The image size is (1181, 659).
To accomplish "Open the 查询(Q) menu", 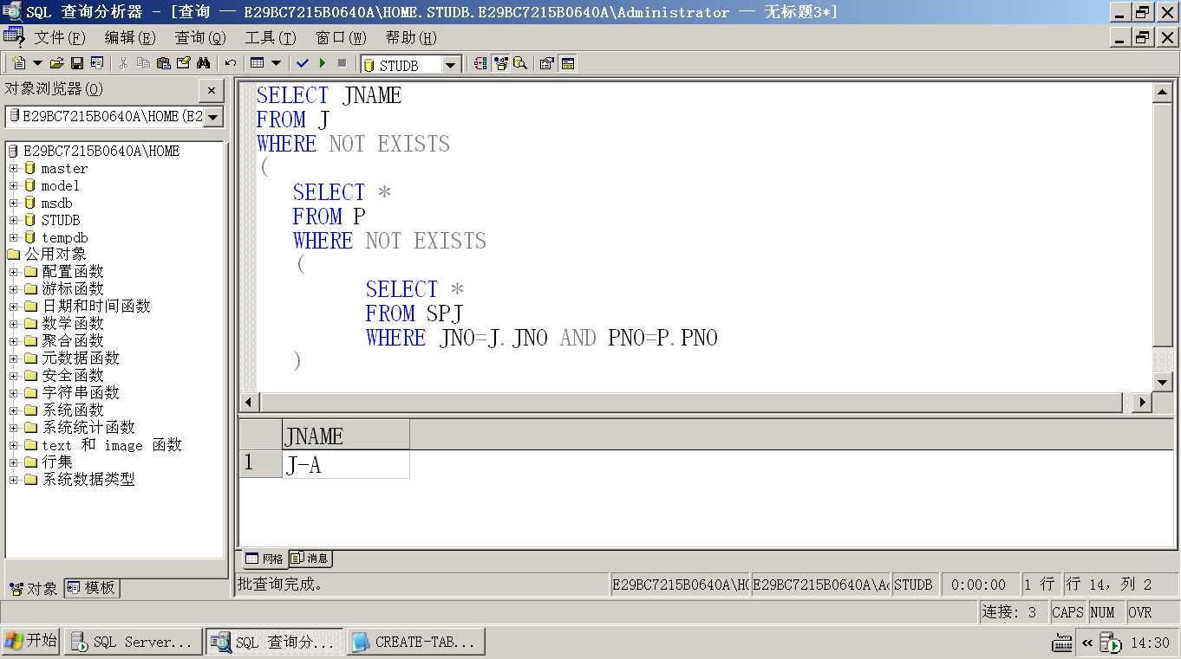I will pos(200,38).
